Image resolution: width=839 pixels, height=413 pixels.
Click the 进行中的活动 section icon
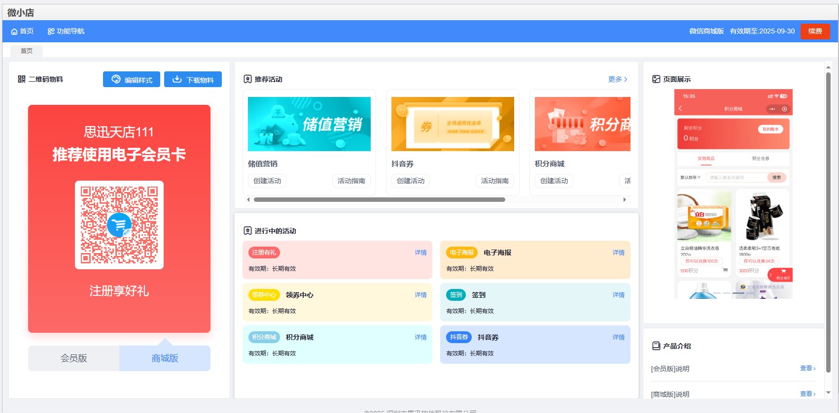point(248,231)
